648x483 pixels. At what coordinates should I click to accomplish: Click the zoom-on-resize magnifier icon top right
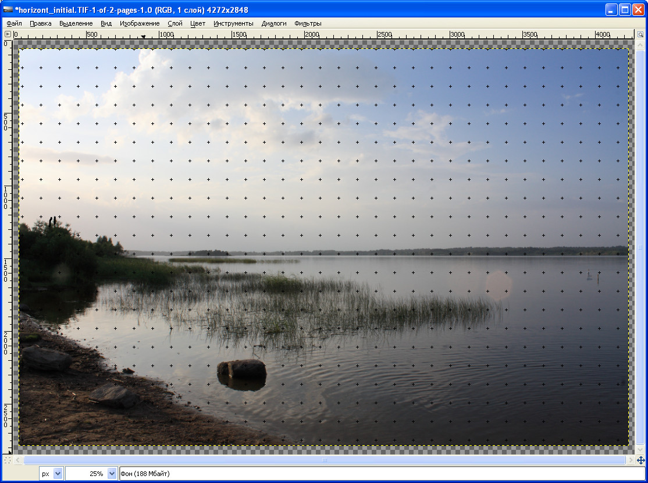pos(640,34)
